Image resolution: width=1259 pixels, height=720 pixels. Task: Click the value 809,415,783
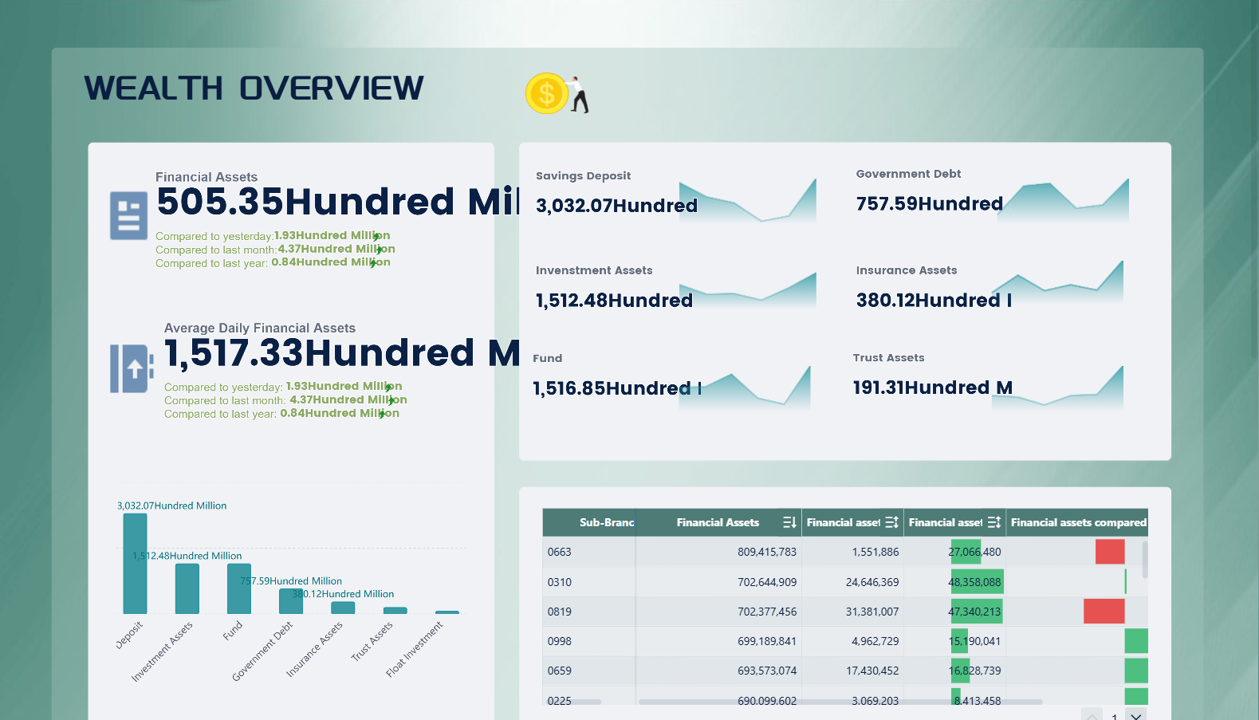[767, 552]
